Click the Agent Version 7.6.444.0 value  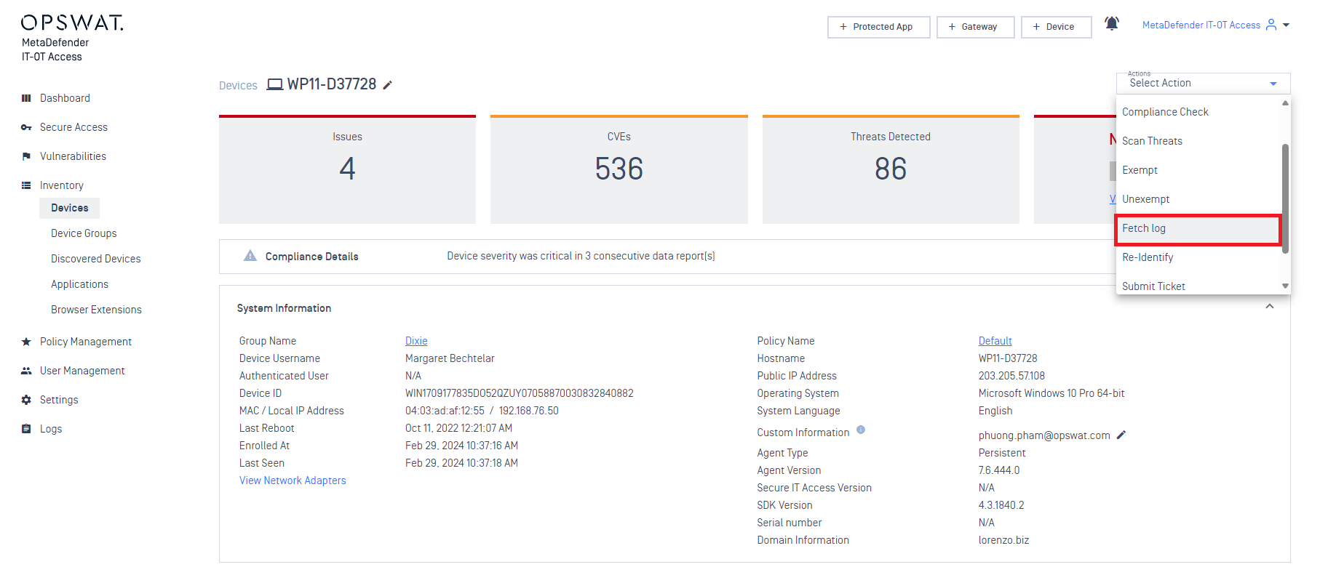tap(999, 470)
